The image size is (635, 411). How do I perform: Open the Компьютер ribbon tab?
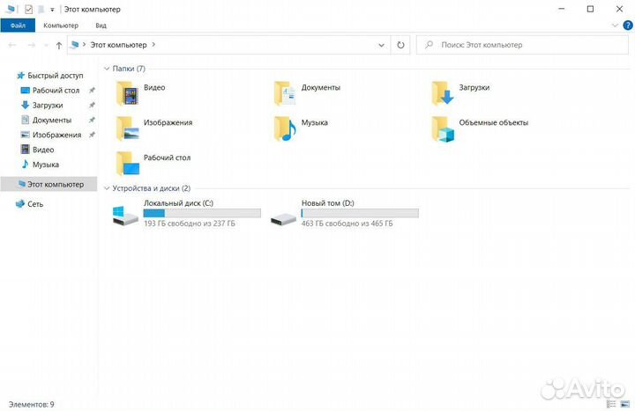coord(61,26)
